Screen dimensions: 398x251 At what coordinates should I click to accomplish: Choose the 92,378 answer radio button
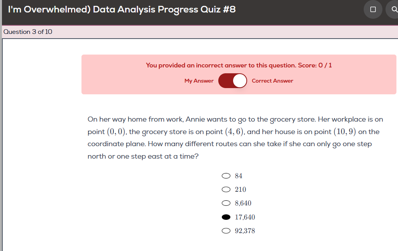[x=226, y=231]
